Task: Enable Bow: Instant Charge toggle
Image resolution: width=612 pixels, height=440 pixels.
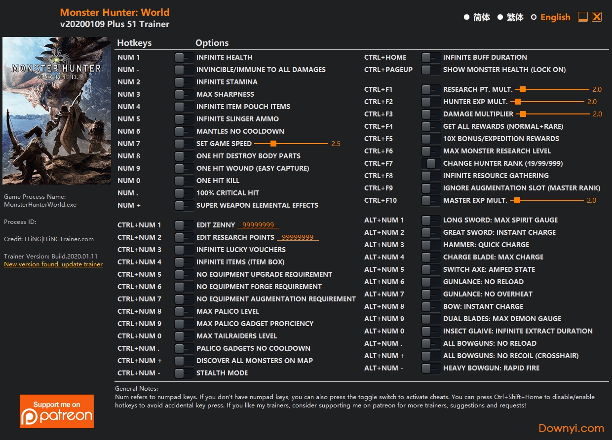Action: [x=431, y=307]
